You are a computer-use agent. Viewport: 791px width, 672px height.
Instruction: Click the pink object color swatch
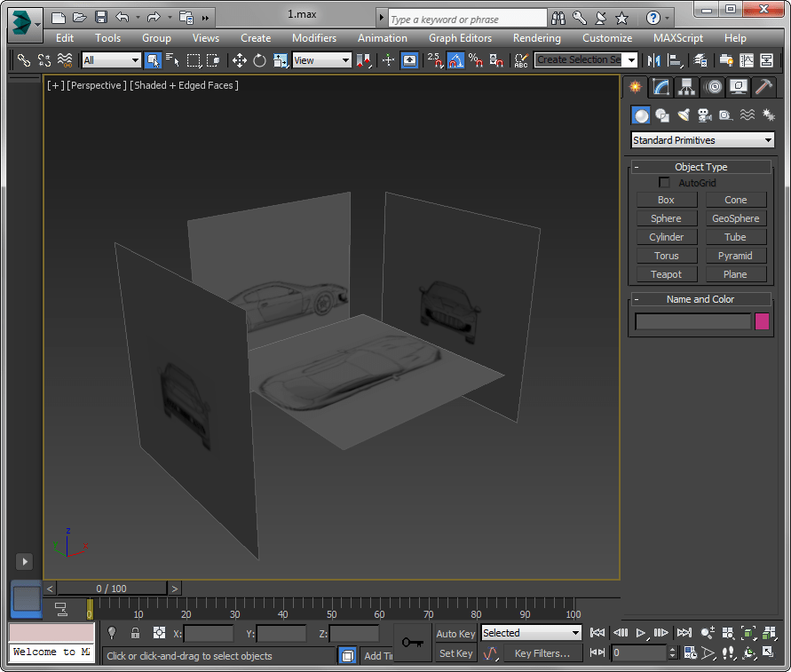762,321
